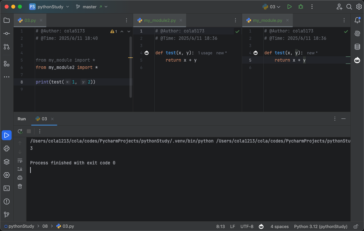The width and height of the screenshot is (364, 231).
Task: Open the pythonStudy project dropdown
Action: (x=49, y=7)
